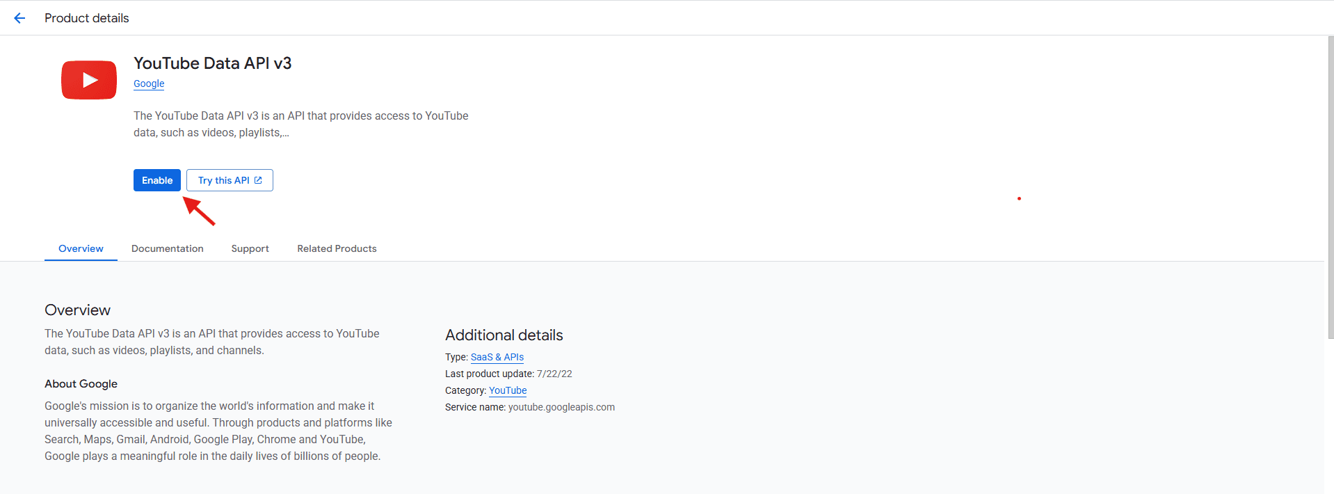The height and width of the screenshot is (494, 1334).
Task: Click the vertical page scrollbar
Action: pos(1331,188)
